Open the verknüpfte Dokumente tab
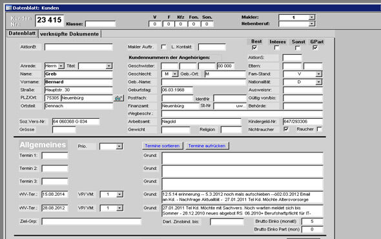The height and width of the screenshot is (239, 381). 70,34
